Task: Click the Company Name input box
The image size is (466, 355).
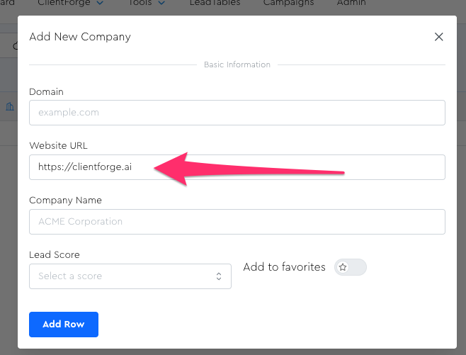Action: (x=237, y=222)
